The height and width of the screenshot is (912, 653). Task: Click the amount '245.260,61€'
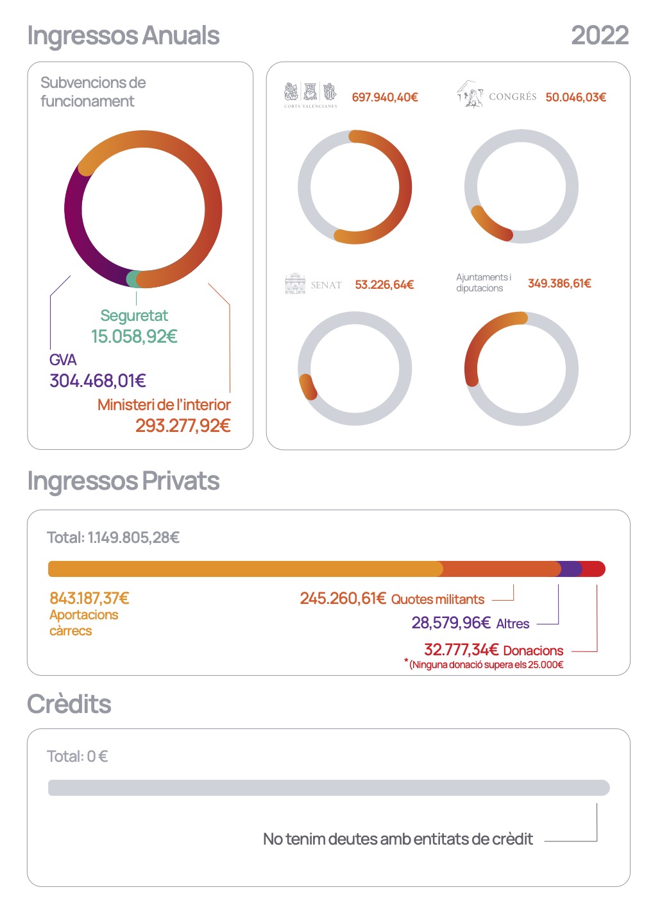343,598
